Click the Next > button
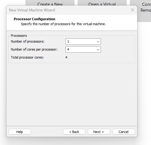Viewport: 151px width, 145px height. [x=99, y=132]
